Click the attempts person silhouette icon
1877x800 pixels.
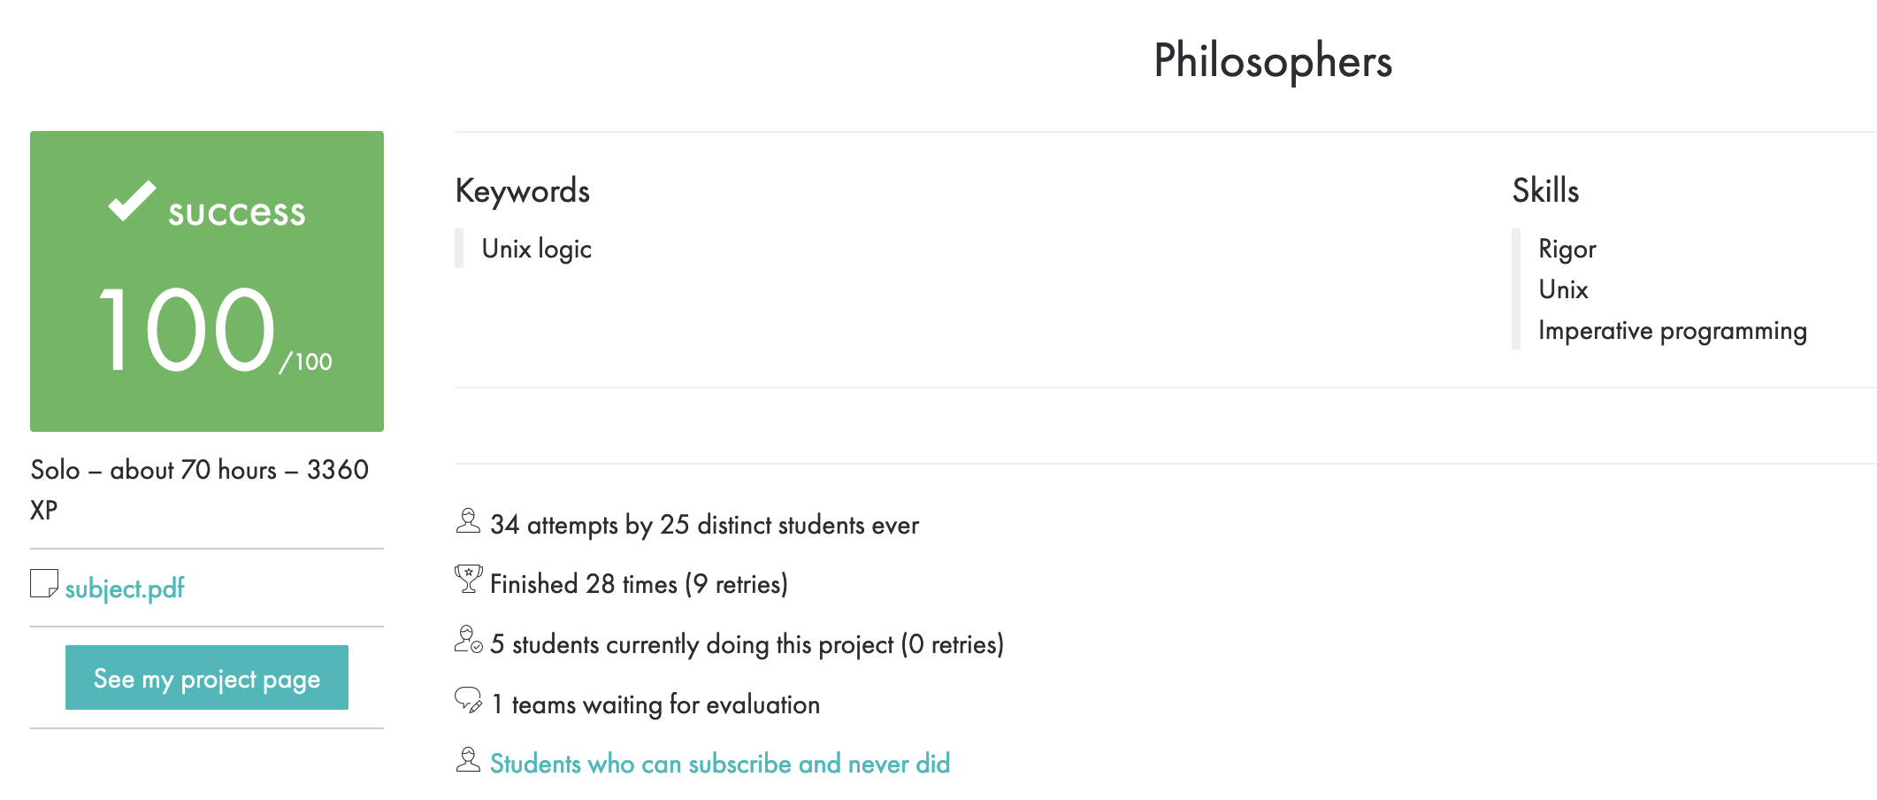[x=466, y=522]
